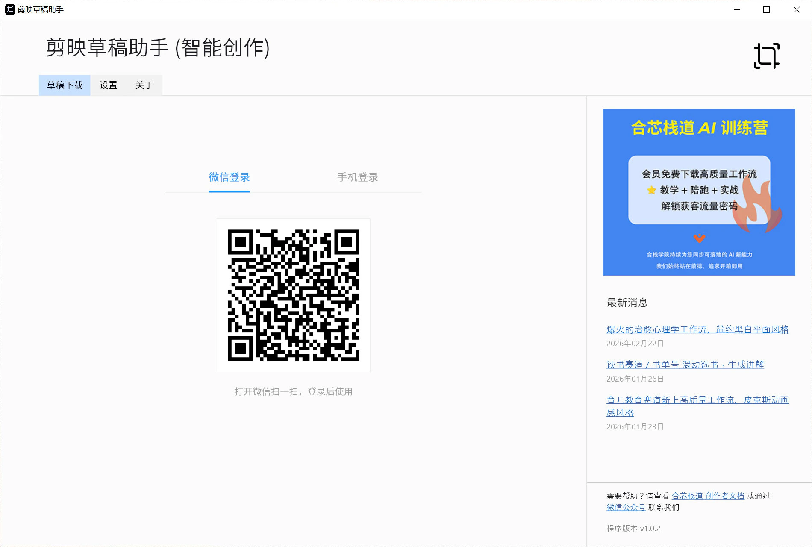Open the 微信公众号 link
Screen dimensions: 812x547
tap(626, 507)
